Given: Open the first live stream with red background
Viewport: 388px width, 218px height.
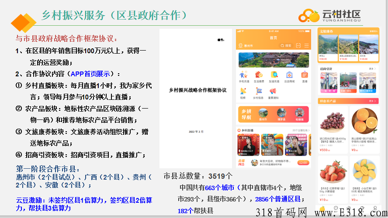Looking at the screenshot, I should point(248,145).
